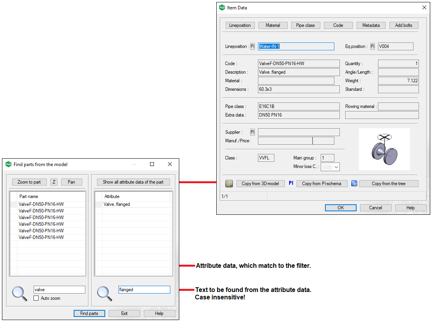Click the Pan button
The image size is (431, 322).
point(71,182)
